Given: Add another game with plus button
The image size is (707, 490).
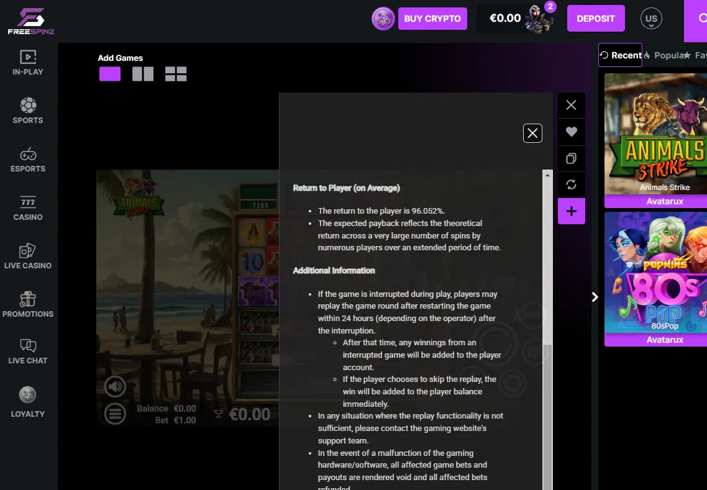Looking at the screenshot, I should (572, 211).
